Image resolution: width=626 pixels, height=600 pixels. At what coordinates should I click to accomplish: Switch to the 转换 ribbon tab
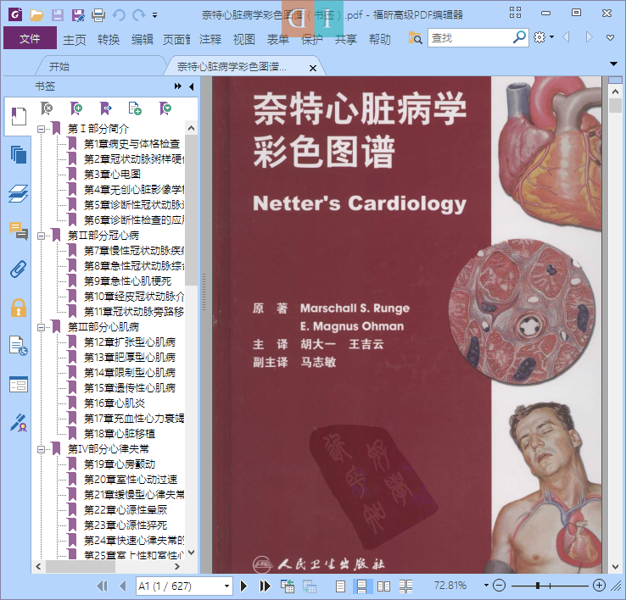pyautogui.click(x=109, y=39)
